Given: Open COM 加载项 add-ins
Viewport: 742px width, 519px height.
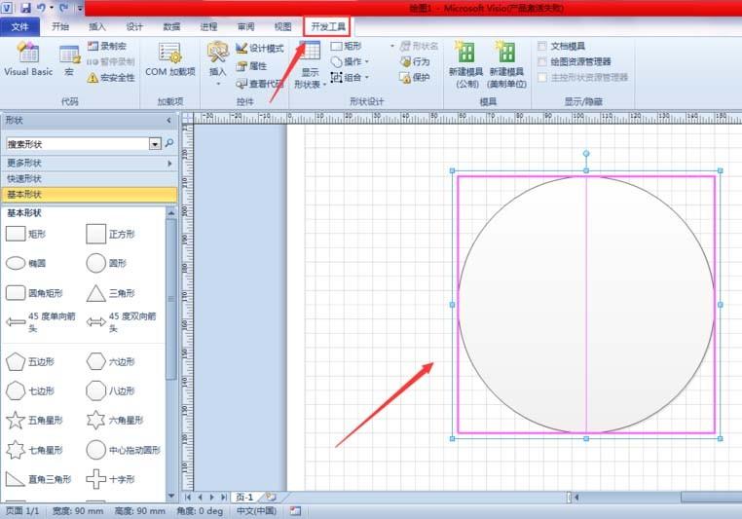Looking at the screenshot, I should [x=170, y=59].
